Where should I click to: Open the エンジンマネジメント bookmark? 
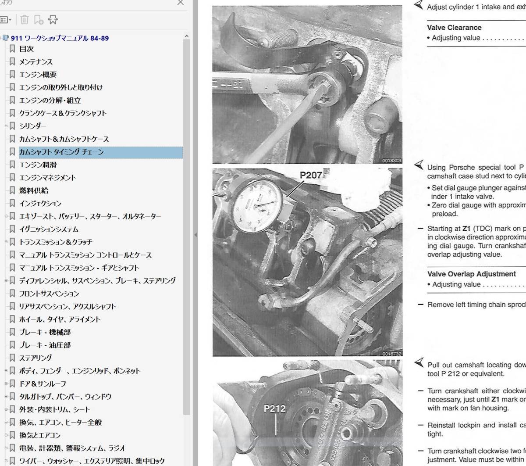pos(47,178)
